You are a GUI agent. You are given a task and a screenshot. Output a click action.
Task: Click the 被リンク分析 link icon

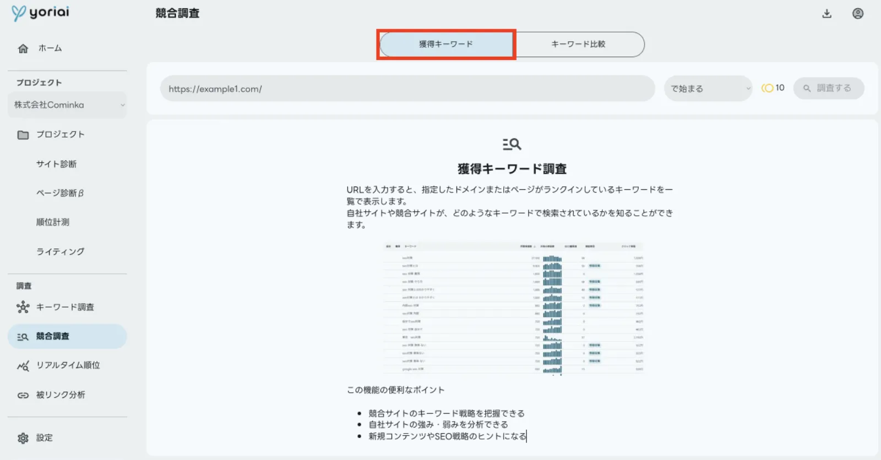[x=23, y=395]
